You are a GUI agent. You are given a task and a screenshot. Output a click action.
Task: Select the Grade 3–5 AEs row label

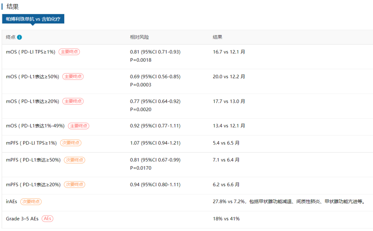(x=22, y=219)
